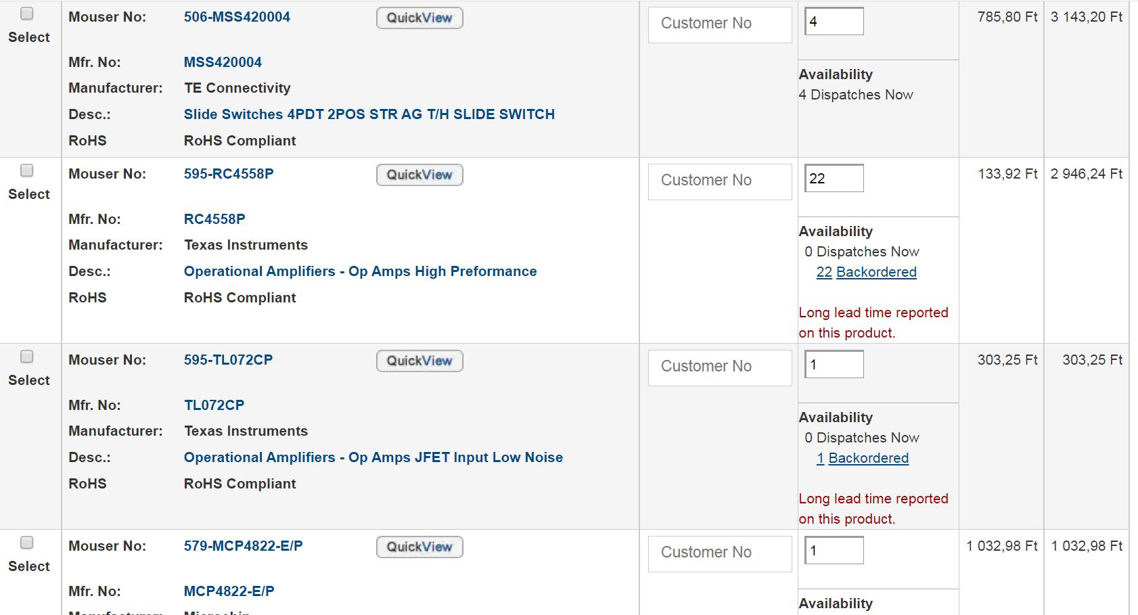Viewport: 1138px width, 615px height.
Task: Open QuickView for 506-MSS420004
Action: point(419,18)
